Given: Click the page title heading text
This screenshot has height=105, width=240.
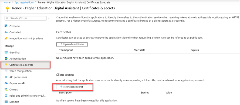Looking at the screenshot, I should click(63, 8).
